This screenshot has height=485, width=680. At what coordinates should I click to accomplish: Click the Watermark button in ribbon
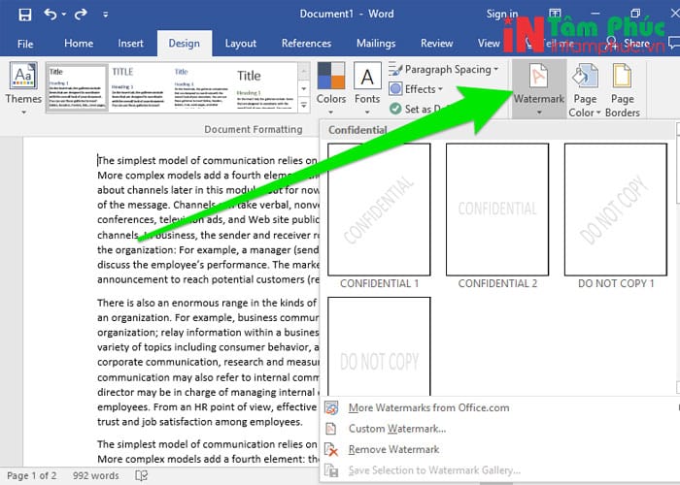click(538, 87)
